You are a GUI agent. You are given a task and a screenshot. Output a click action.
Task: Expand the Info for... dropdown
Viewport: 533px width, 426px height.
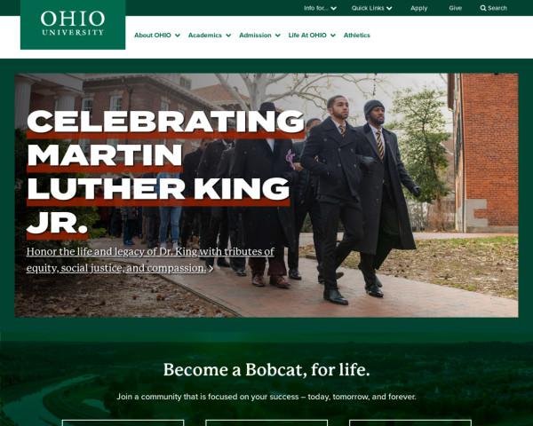(320, 8)
